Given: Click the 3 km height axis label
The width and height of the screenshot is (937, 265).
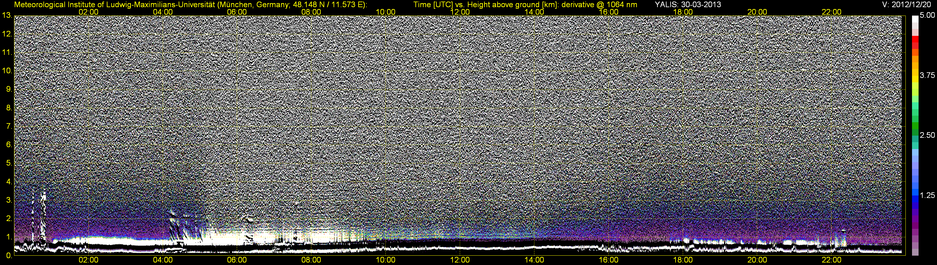Looking at the screenshot, I should point(9,200).
